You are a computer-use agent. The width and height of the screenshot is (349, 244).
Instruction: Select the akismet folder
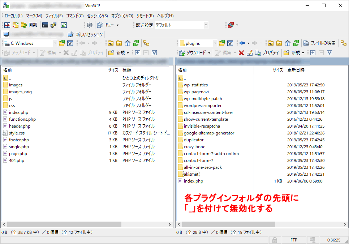191,174
